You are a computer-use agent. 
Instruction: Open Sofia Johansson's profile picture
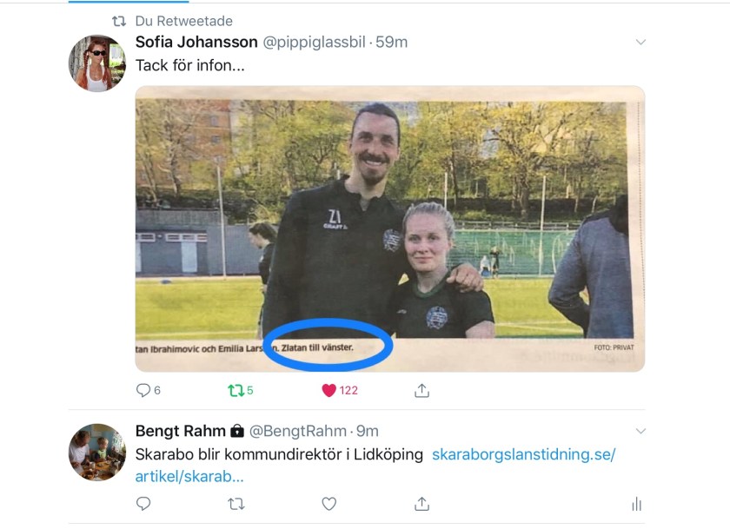[97, 63]
